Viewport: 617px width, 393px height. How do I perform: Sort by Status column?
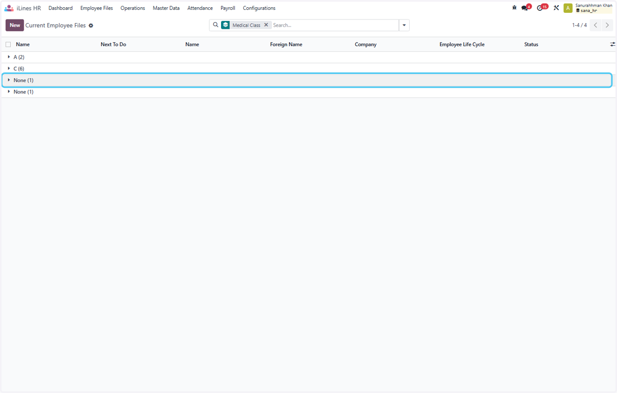tap(531, 45)
